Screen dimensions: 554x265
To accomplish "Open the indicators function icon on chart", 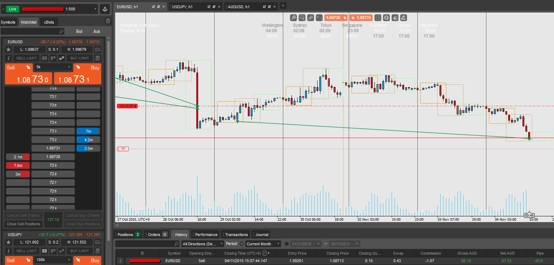I will pyautogui.click(x=386, y=18).
